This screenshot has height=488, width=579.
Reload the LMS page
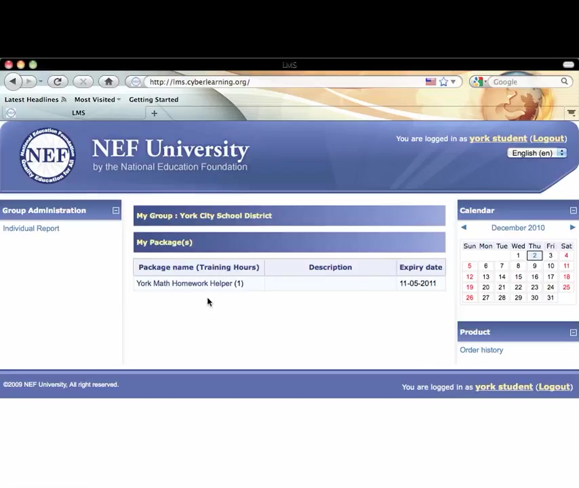[x=58, y=81]
